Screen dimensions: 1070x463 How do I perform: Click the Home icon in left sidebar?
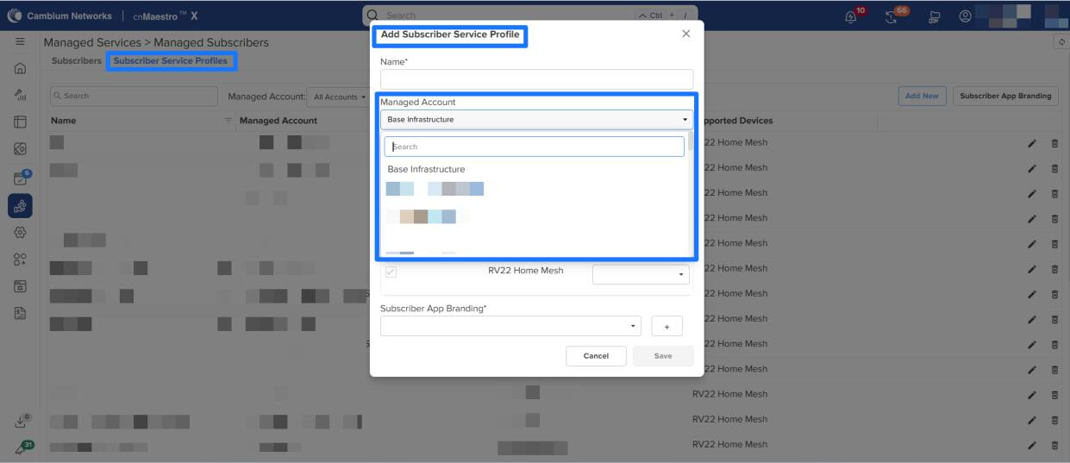point(20,70)
